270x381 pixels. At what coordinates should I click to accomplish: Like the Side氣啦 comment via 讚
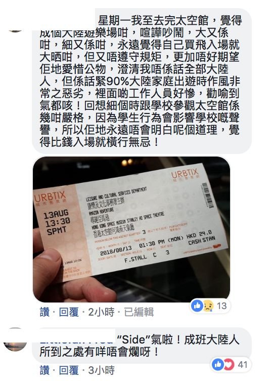pos(44,370)
